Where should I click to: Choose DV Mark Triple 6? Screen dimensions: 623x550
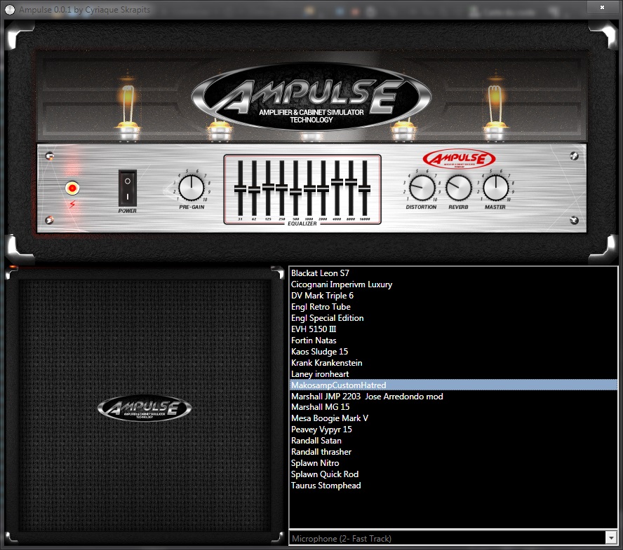click(x=453, y=296)
